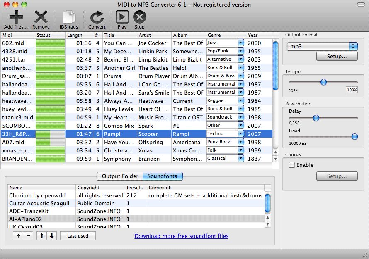This screenshot has height=259, width=369.
Task: Expand the Jazz genre dropdown for 602.mid
Action: (241, 43)
